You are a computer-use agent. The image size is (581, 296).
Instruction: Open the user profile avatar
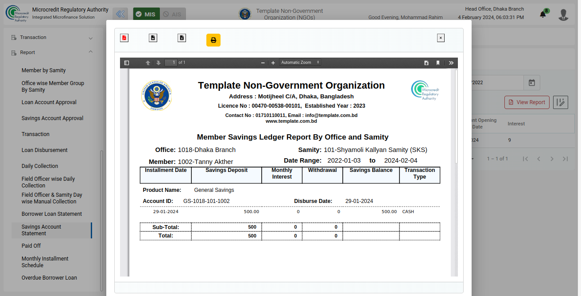click(x=563, y=15)
